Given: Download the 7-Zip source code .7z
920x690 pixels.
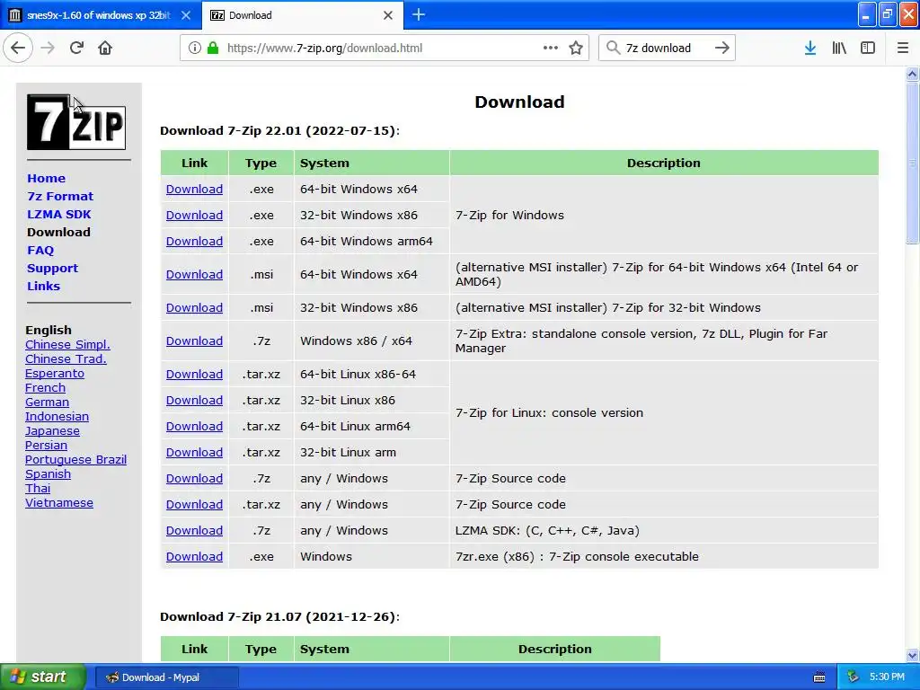Looking at the screenshot, I should (194, 479).
